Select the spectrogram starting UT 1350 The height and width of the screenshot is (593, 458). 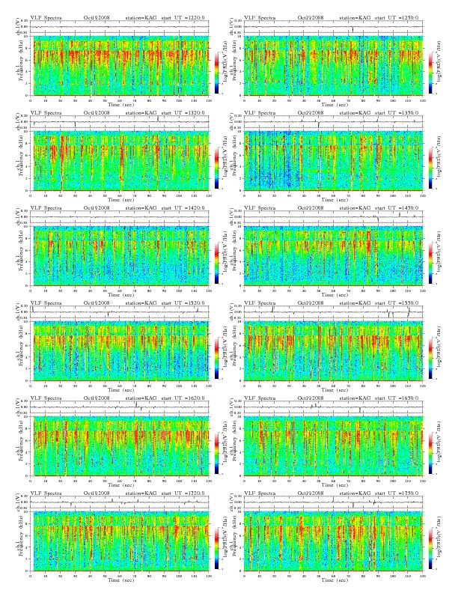click(x=333, y=161)
